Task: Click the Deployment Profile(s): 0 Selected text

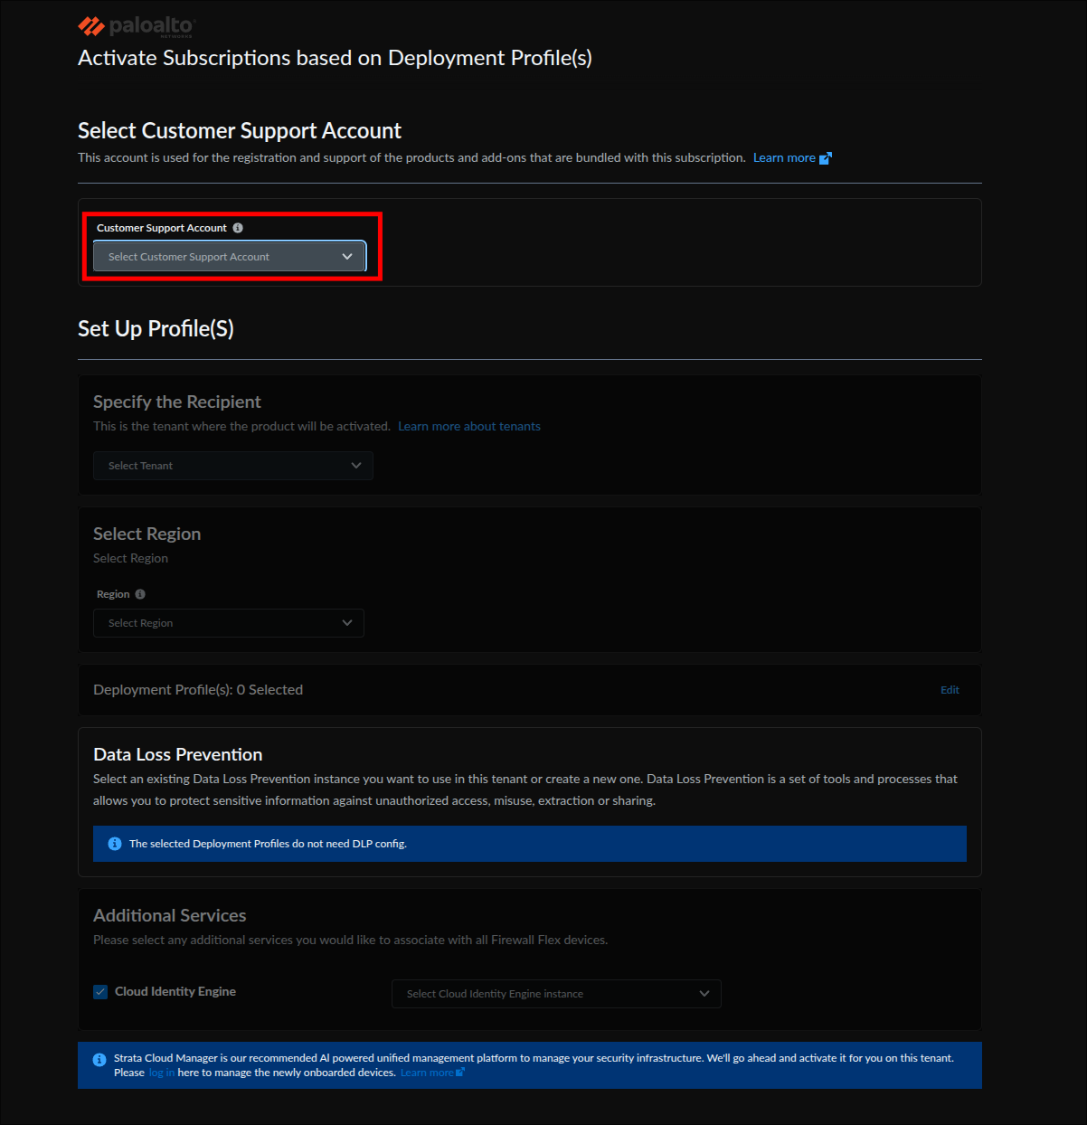Action: point(198,690)
